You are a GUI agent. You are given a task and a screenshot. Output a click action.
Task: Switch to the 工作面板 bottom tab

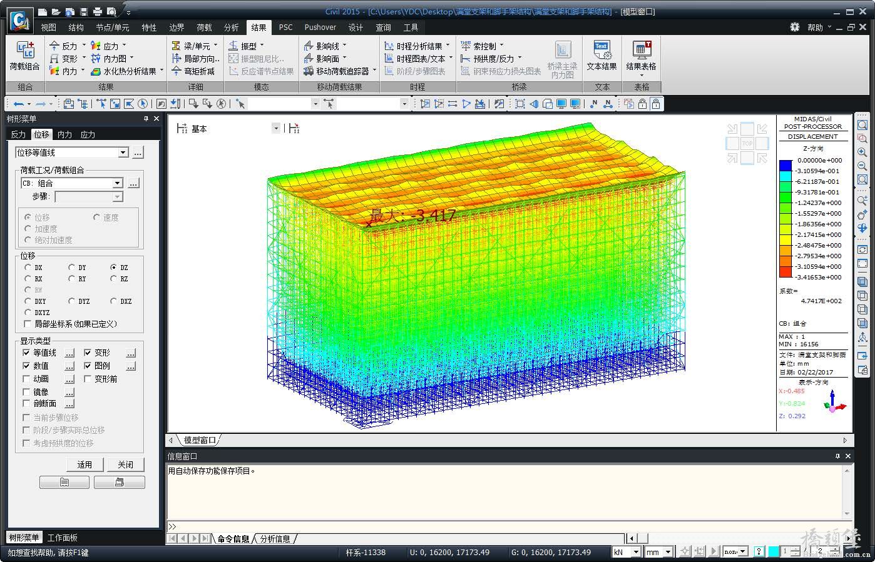click(63, 538)
